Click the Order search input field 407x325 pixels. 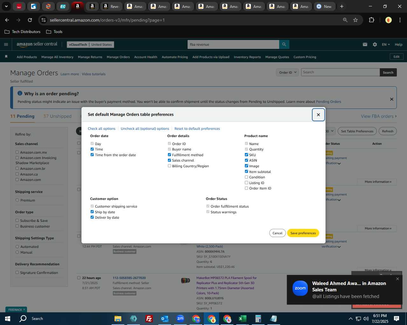340,72
